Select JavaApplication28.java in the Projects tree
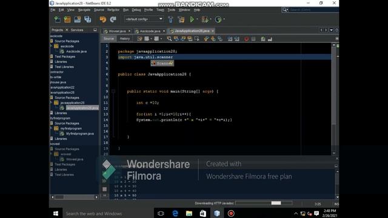The width and height of the screenshot is (388, 218). 82,108
